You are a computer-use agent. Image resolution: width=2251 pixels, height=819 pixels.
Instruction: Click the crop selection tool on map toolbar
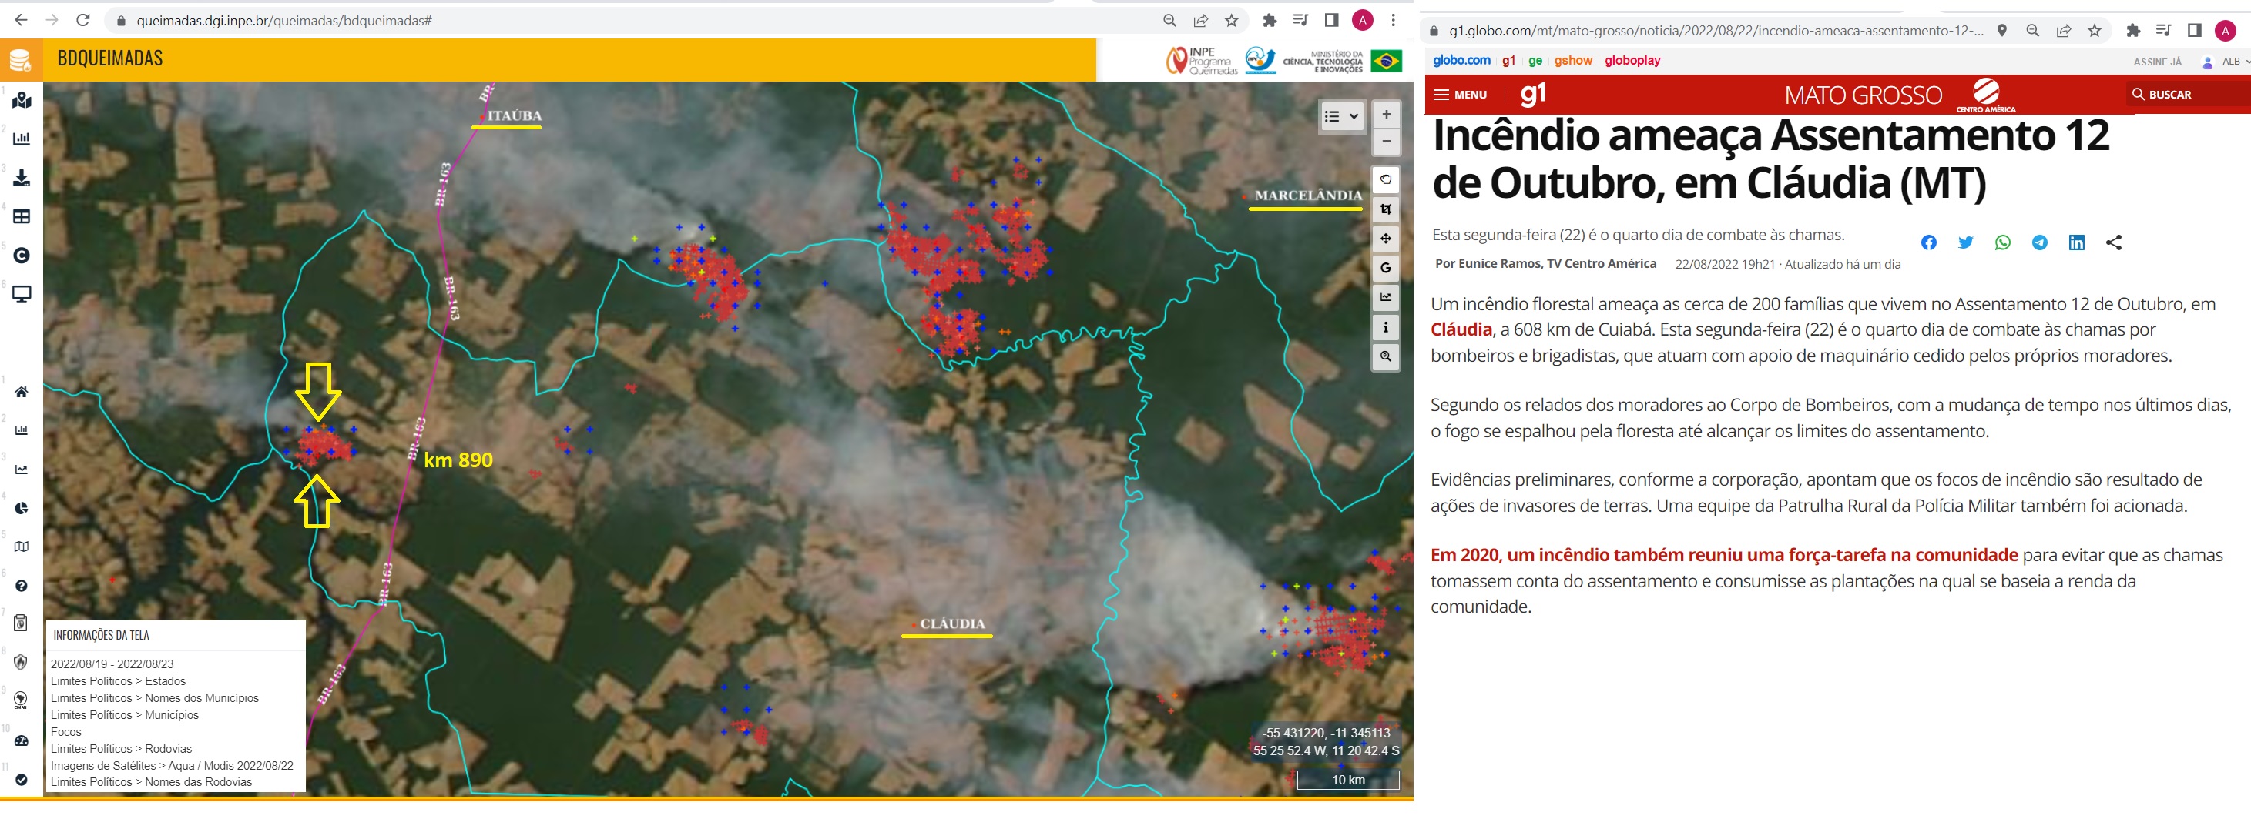(x=1385, y=209)
